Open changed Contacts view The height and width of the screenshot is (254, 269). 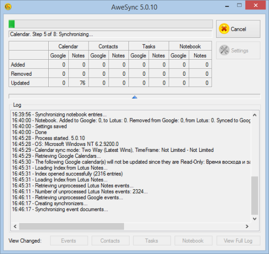pyautogui.click(x=111, y=241)
